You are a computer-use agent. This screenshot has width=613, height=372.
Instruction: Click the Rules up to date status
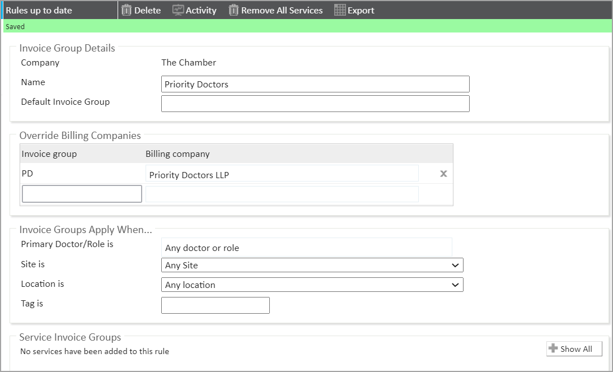pos(39,10)
